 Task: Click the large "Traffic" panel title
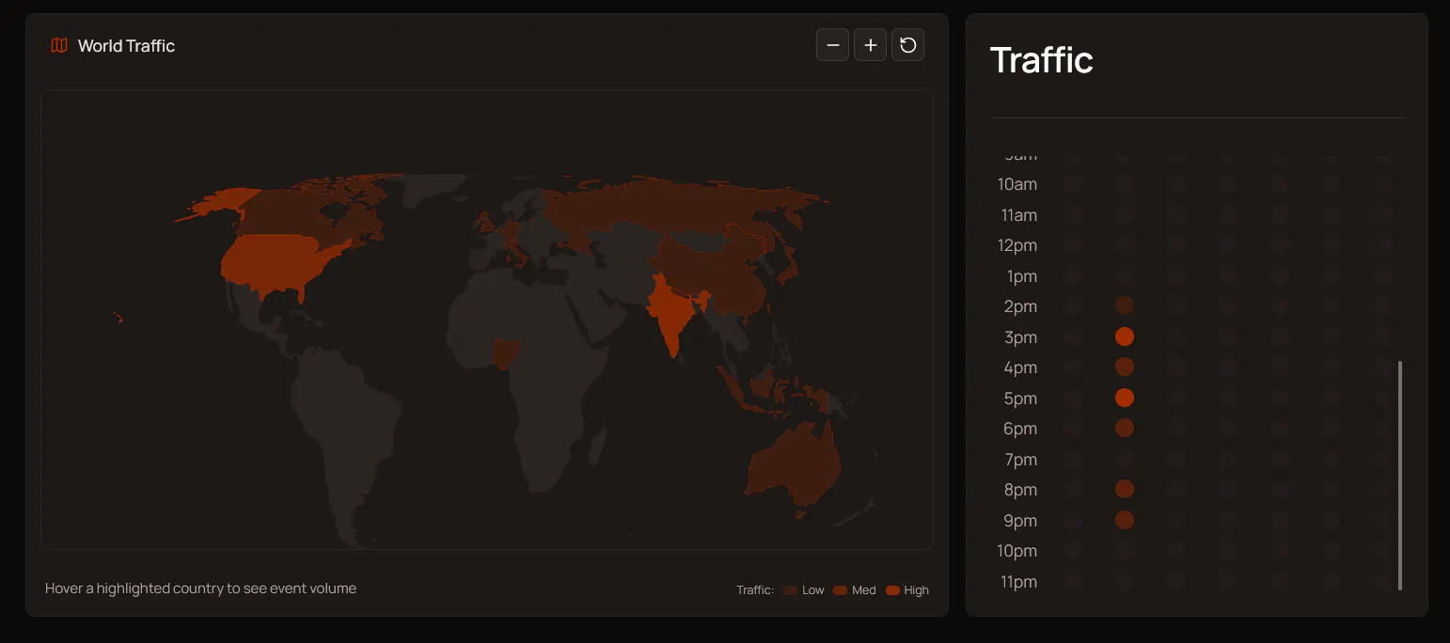pos(1042,59)
